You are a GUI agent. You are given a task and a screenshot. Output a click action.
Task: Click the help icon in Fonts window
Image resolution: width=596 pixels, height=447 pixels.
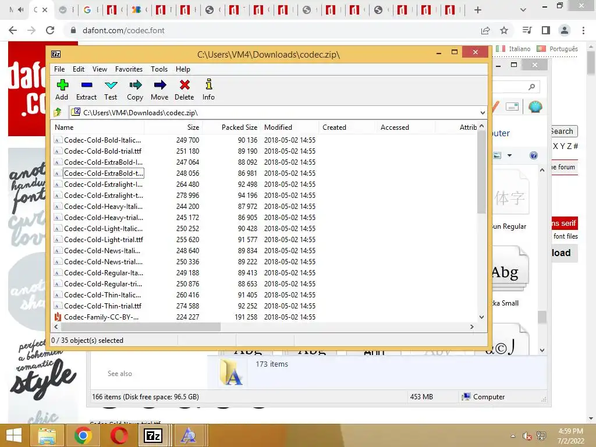coord(534,155)
